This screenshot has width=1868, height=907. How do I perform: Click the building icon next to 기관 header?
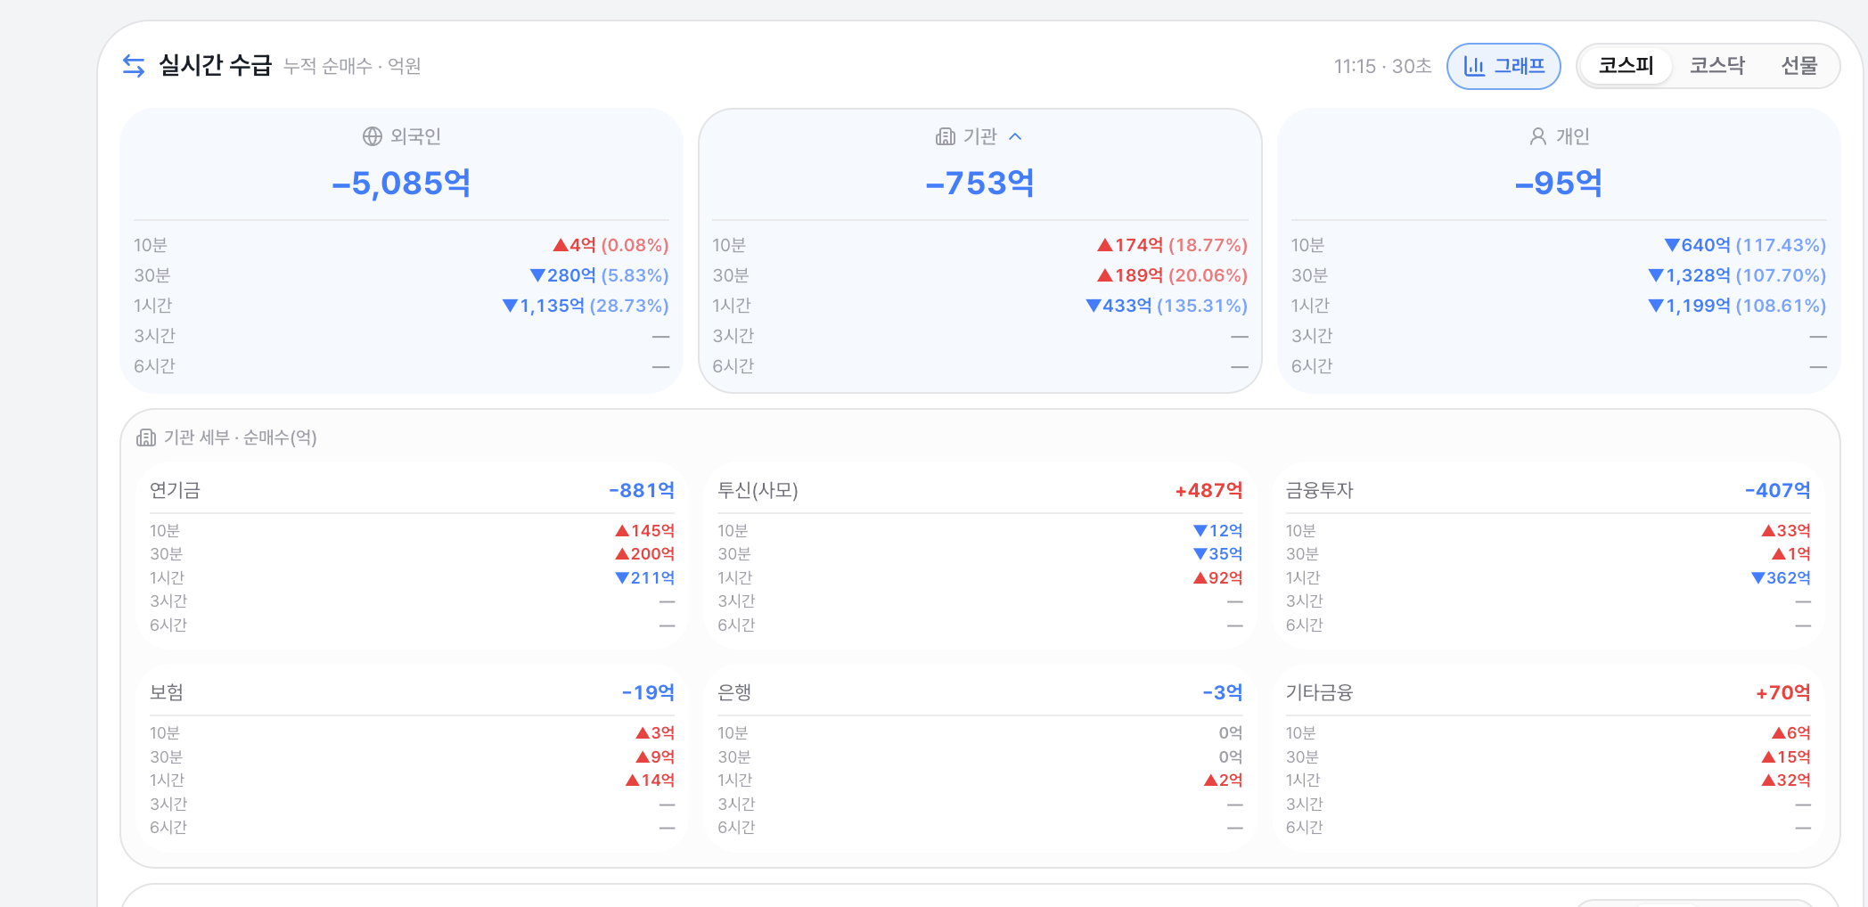click(945, 136)
